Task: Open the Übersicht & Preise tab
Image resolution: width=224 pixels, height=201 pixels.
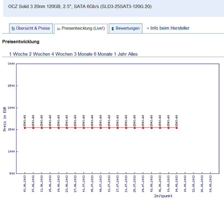Action: click(31, 29)
